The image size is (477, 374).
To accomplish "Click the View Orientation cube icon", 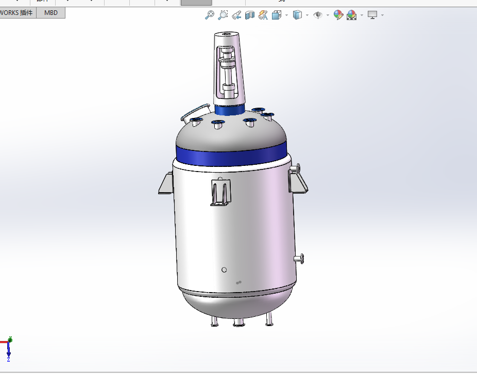I will click(277, 14).
